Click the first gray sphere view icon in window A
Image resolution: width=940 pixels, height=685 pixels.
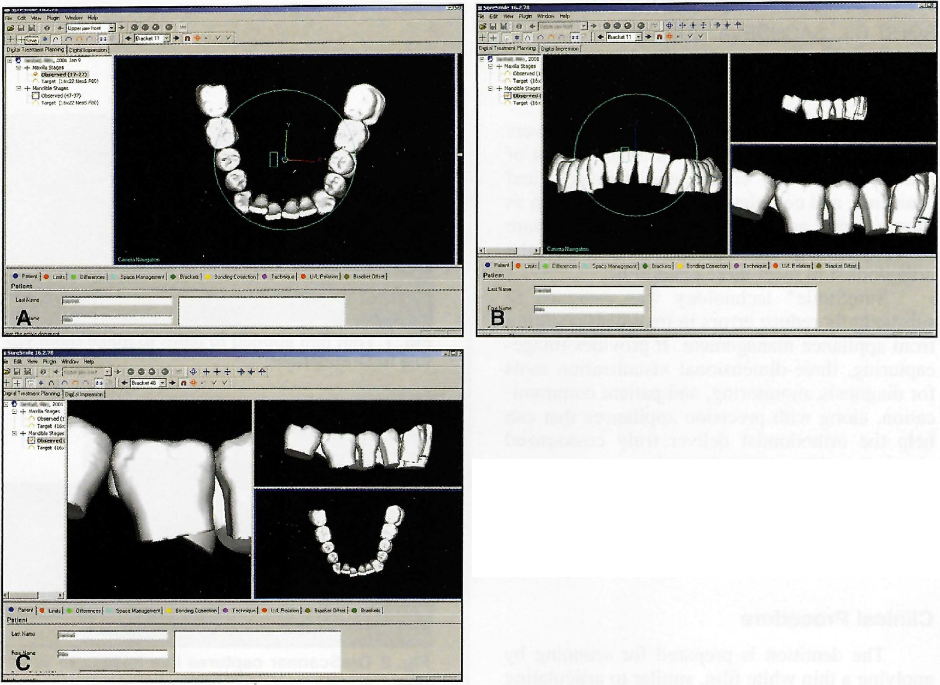[x=135, y=28]
